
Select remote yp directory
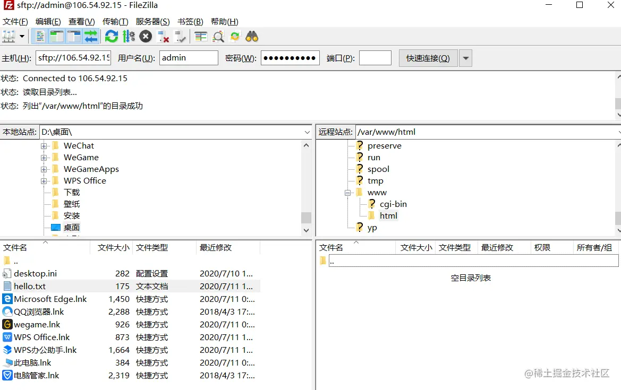372,228
